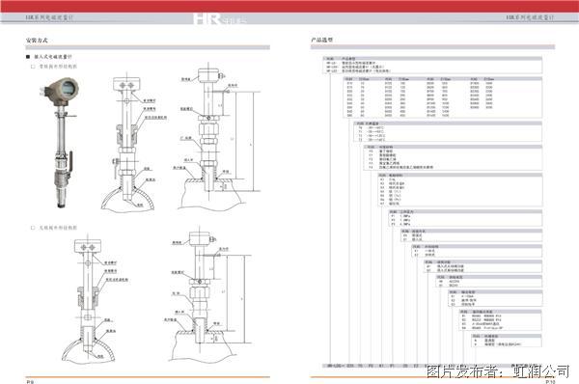Click the 产品选型 section heading
This screenshot has width=579, height=384.
tap(321, 40)
